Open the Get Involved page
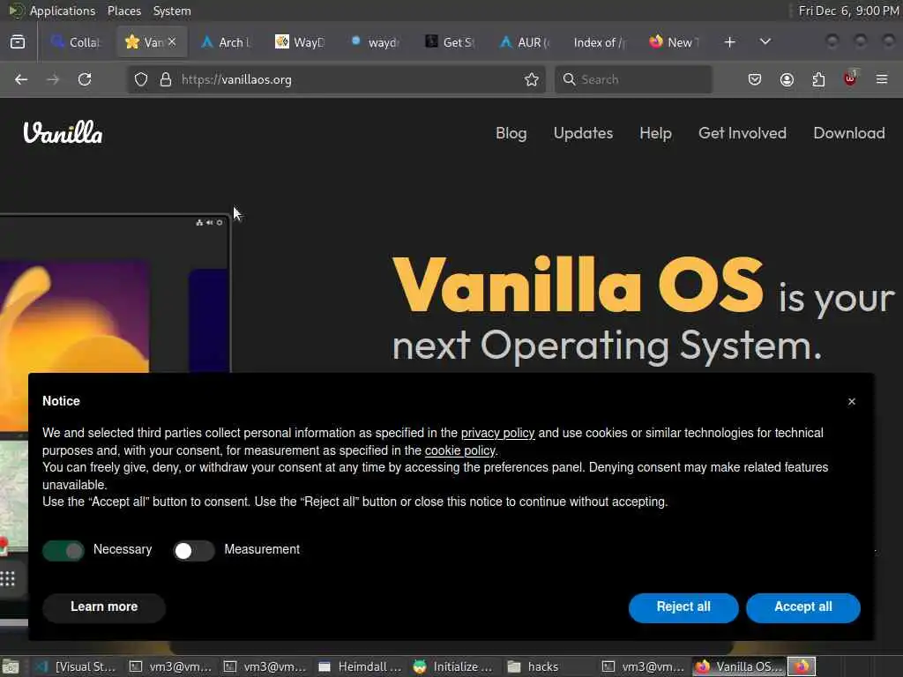Viewport: 903px width, 677px height. pyautogui.click(x=743, y=133)
